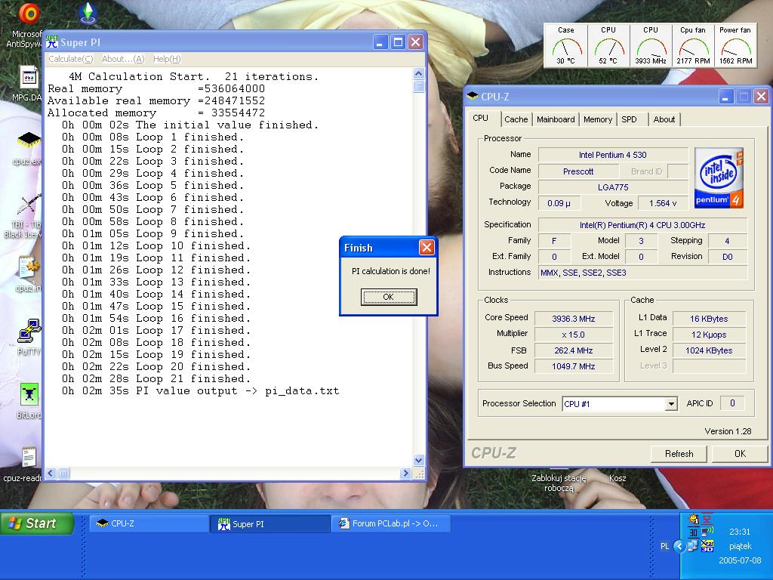Close the Finish dialog with X
This screenshot has height=580, width=773.
427,247
